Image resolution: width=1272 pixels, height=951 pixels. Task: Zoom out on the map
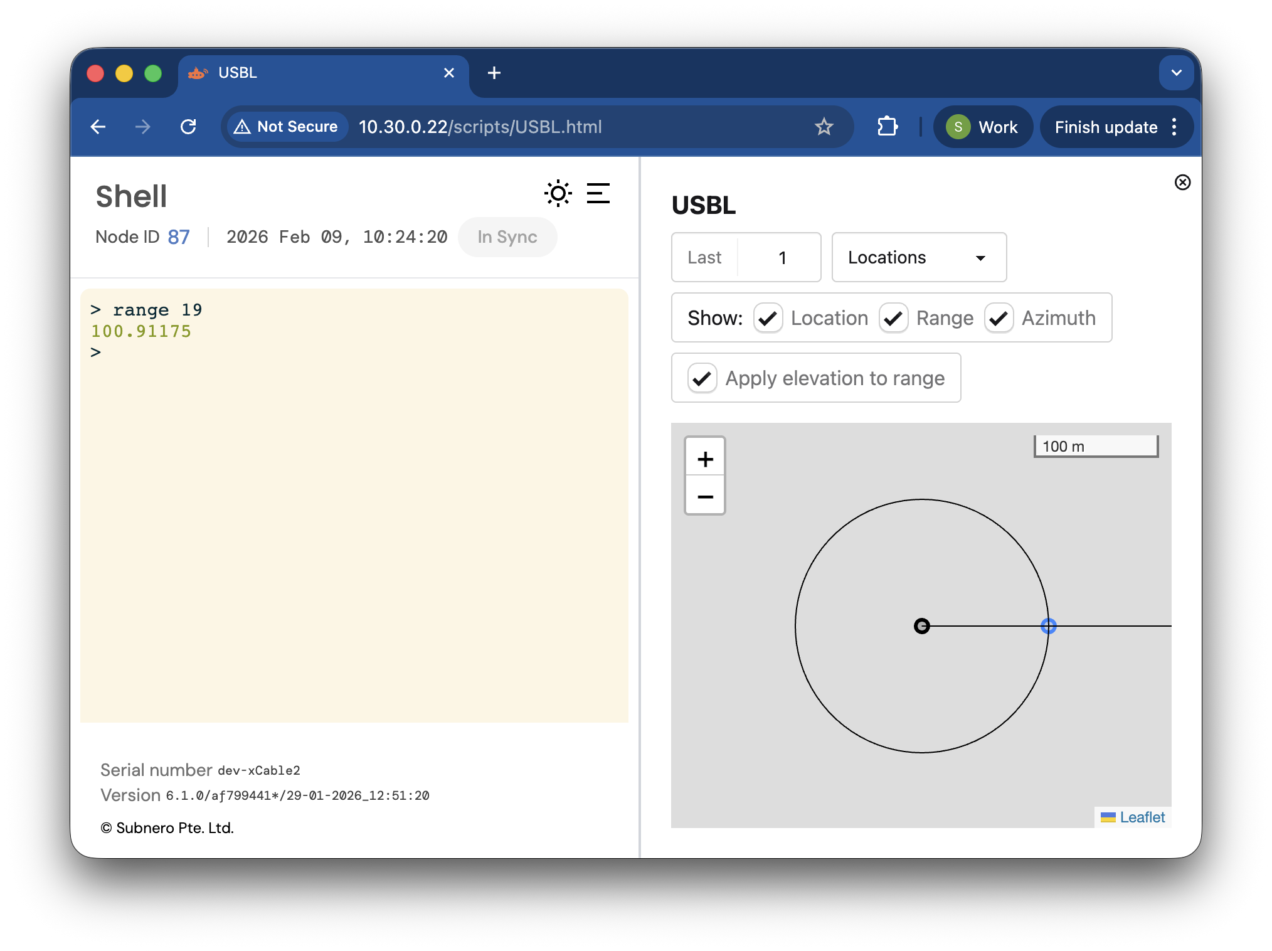click(x=705, y=496)
